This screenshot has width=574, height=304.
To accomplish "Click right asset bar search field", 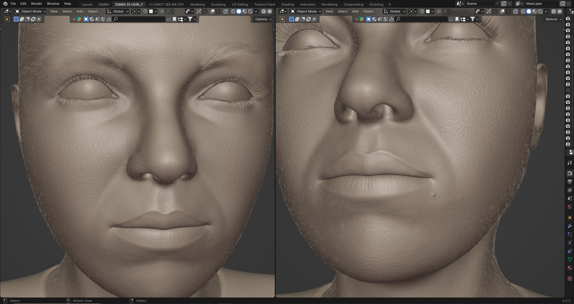I will [422, 19].
